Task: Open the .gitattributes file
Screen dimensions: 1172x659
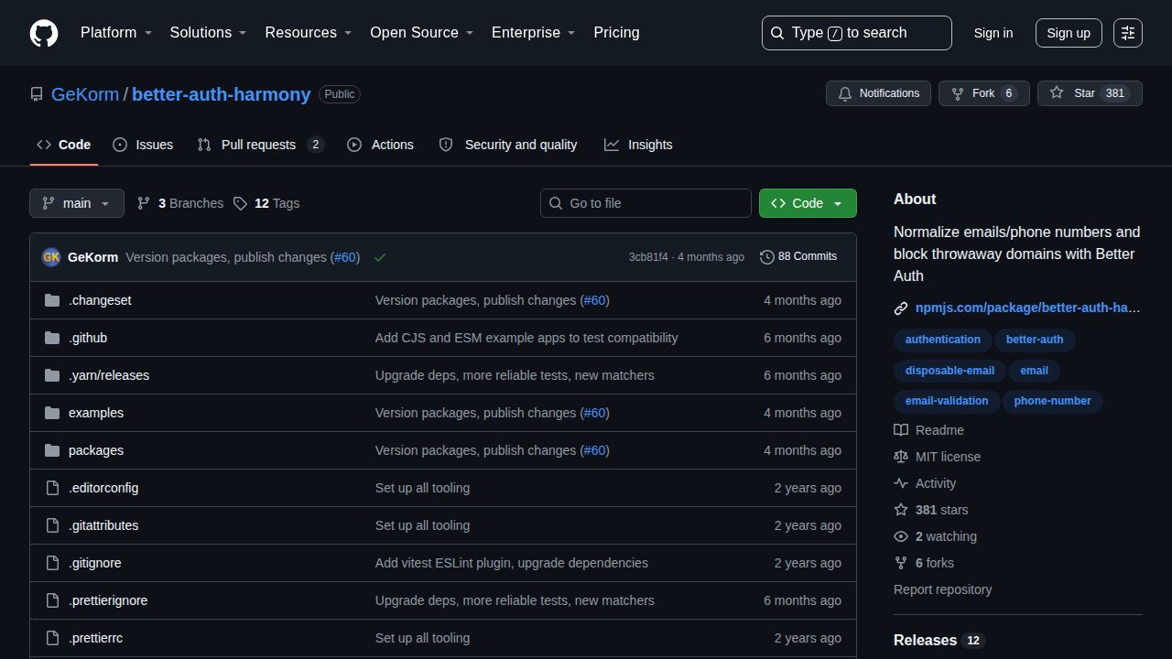Action: (x=103, y=525)
